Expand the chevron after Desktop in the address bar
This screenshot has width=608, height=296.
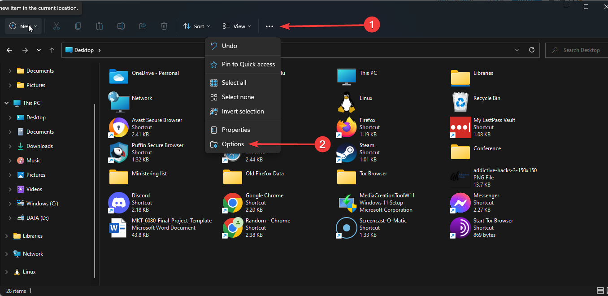coord(99,50)
